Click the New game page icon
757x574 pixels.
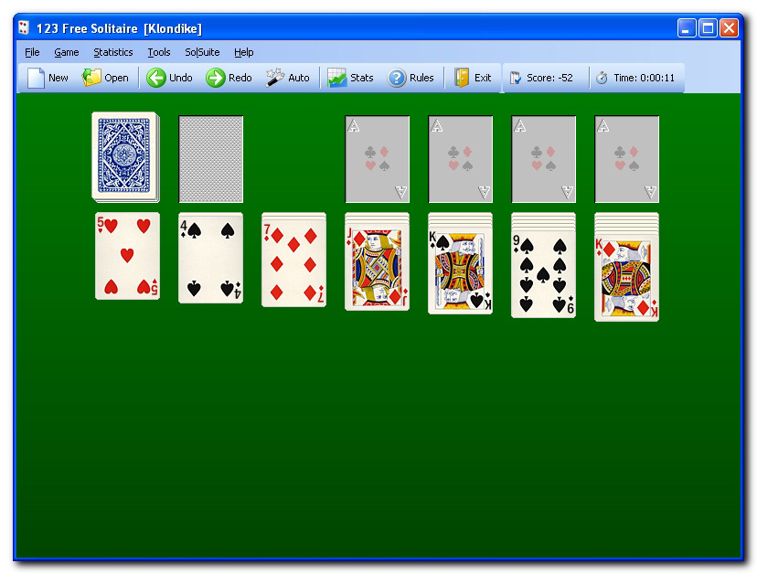coord(36,78)
